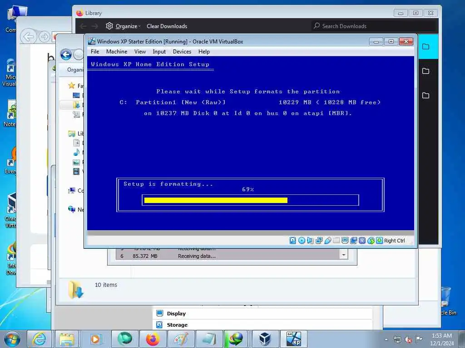Select the Favorites star in Explorer navigation pane
Viewport: 465px width, 348px height.
(71, 86)
